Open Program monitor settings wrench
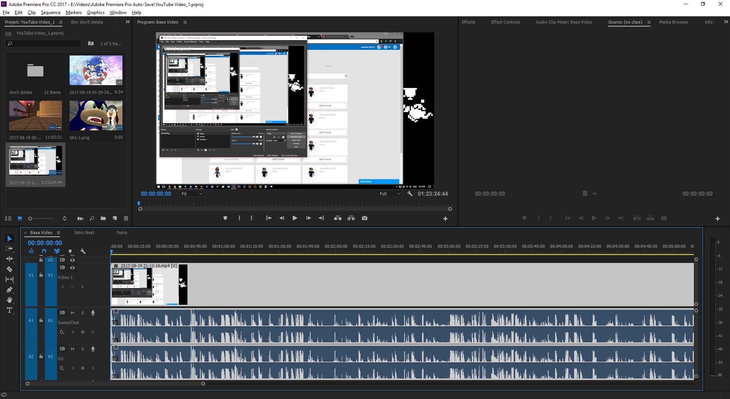Screen dimensions: 730x399 coord(410,194)
